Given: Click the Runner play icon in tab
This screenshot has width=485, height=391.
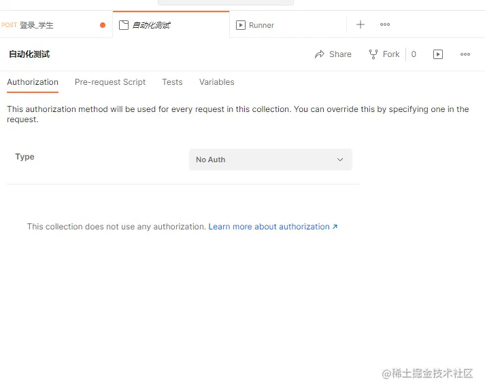Looking at the screenshot, I should point(241,25).
